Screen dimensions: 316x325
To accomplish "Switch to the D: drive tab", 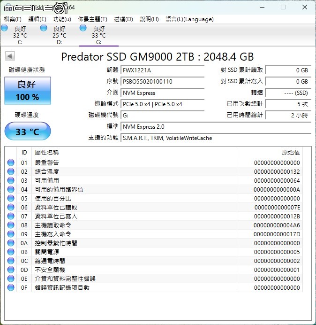I will coord(60,35).
